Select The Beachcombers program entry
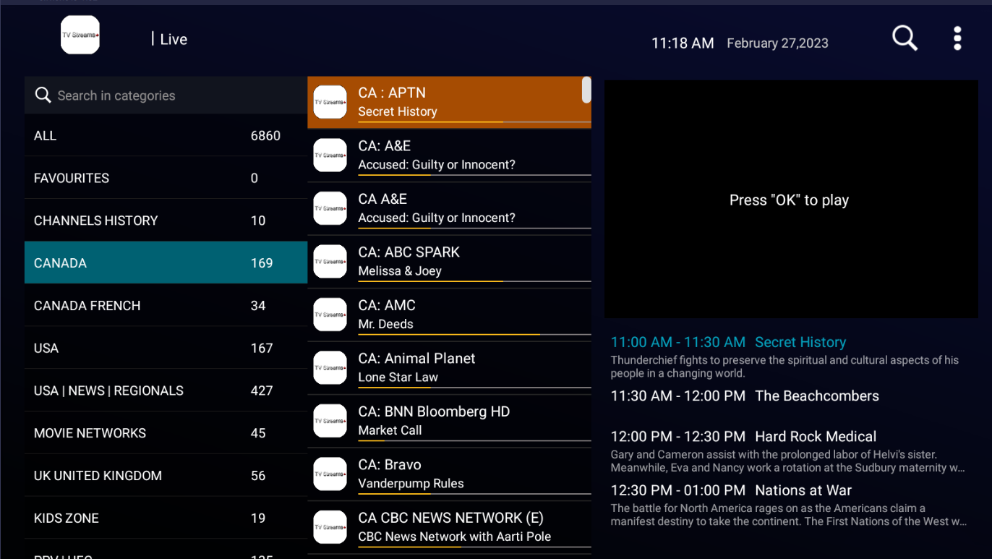 (x=745, y=396)
